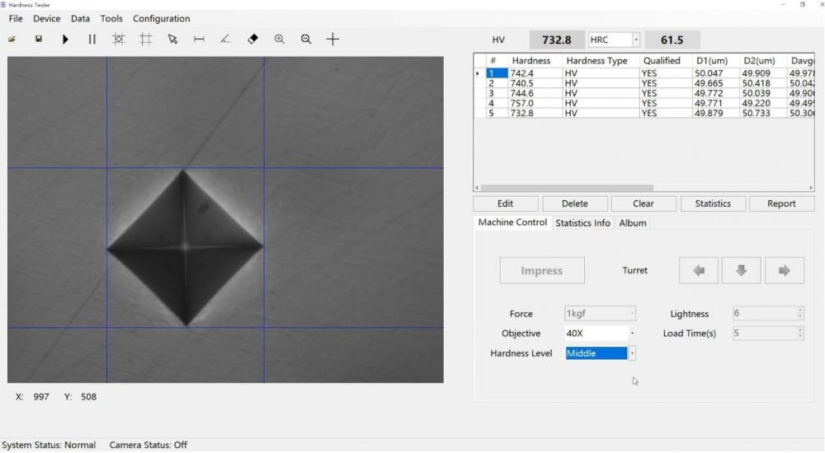Switch to the Statistics Info tab

[x=583, y=223]
